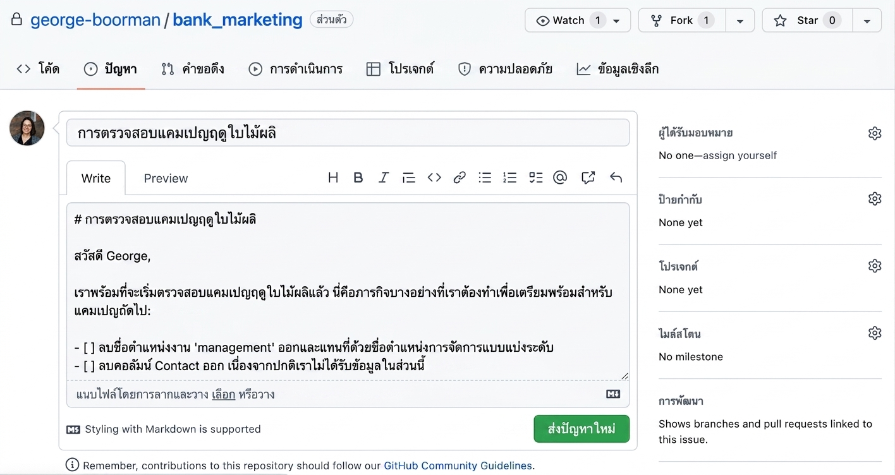Viewport: 895px width, 475px height.
Task: Apply italic formatting in the editor toolbar
Action: [x=383, y=178]
